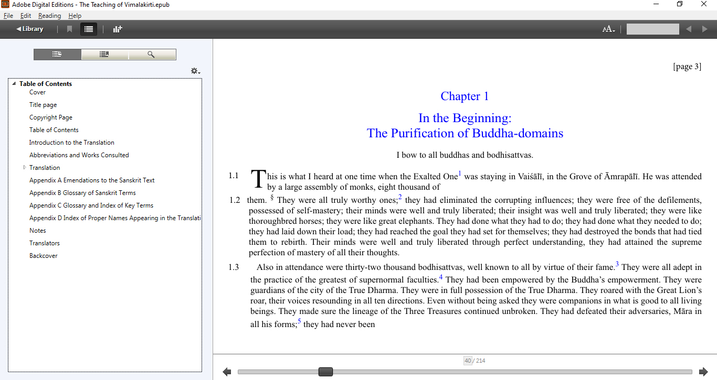Collapse the Table of Contents tree

pyautogui.click(x=14, y=84)
